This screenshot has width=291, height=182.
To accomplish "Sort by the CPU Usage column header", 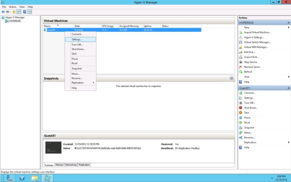I will pyautogui.click(x=109, y=26).
